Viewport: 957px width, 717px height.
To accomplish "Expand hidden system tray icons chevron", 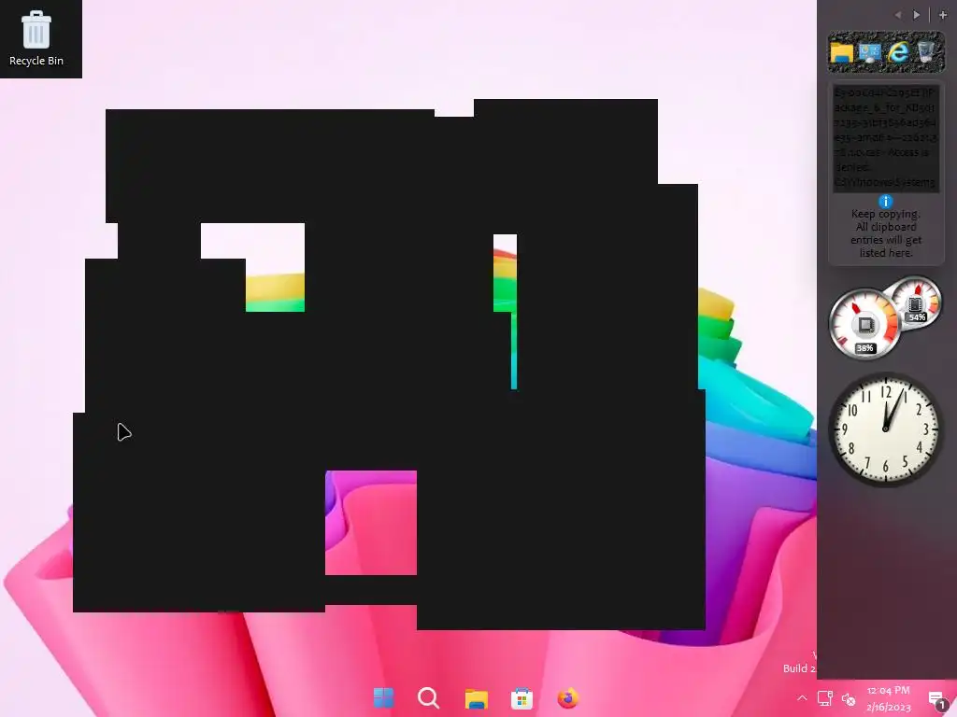I will click(x=802, y=698).
